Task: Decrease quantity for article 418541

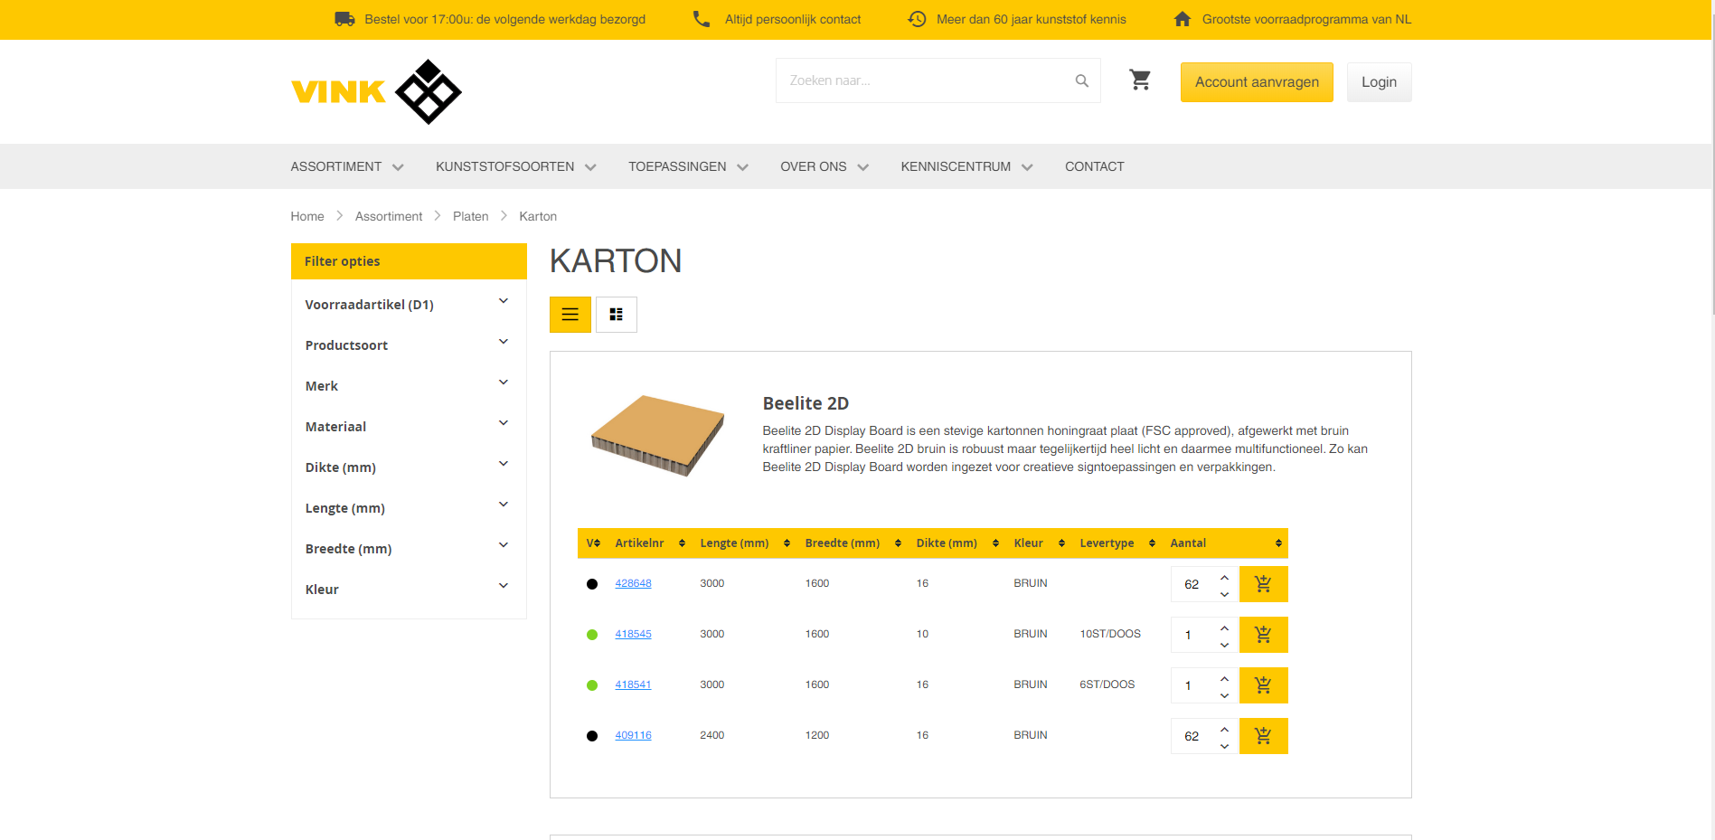Action: click(x=1224, y=695)
